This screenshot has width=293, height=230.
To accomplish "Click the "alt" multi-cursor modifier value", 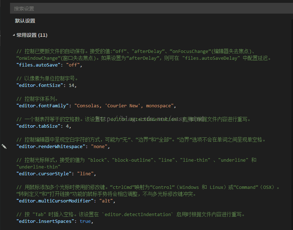I will (106, 201).
